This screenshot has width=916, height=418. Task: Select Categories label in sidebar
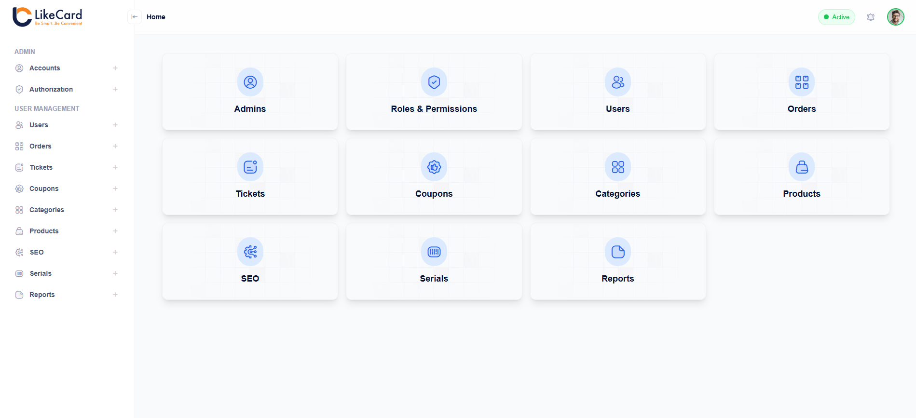click(47, 210)
